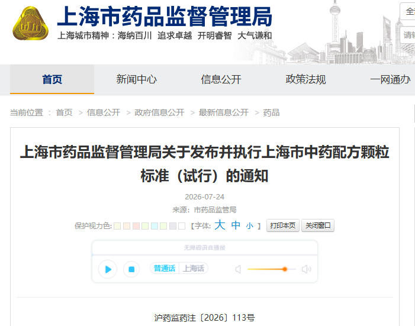
Task: Select 普通话 voice option
Action: [165, 269]
